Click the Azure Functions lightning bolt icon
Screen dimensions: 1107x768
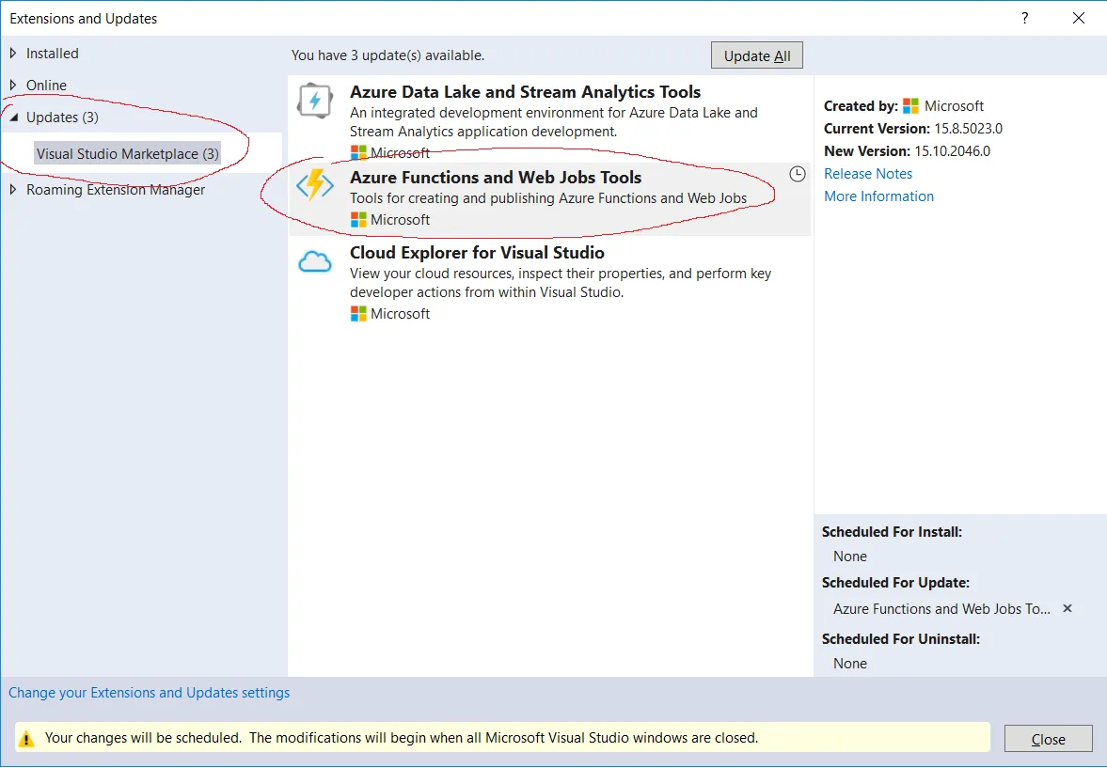tap(314, 185)
